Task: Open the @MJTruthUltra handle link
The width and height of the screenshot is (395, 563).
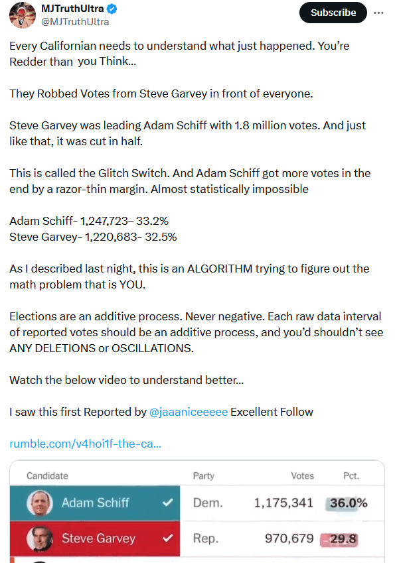Action: [x=75, y=21]
